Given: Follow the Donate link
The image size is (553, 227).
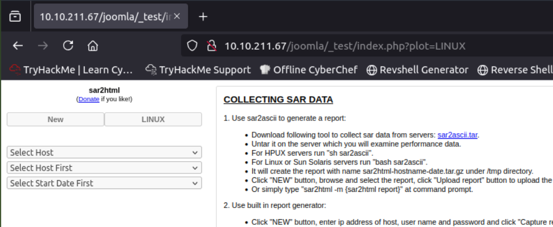Looking at the screenshot, I should pyautogui.click(x=89, y=99).
